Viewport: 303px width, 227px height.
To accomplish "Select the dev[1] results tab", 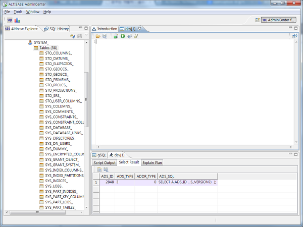I will (117, 155).
